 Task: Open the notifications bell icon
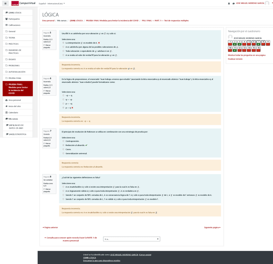pos(229,4)
